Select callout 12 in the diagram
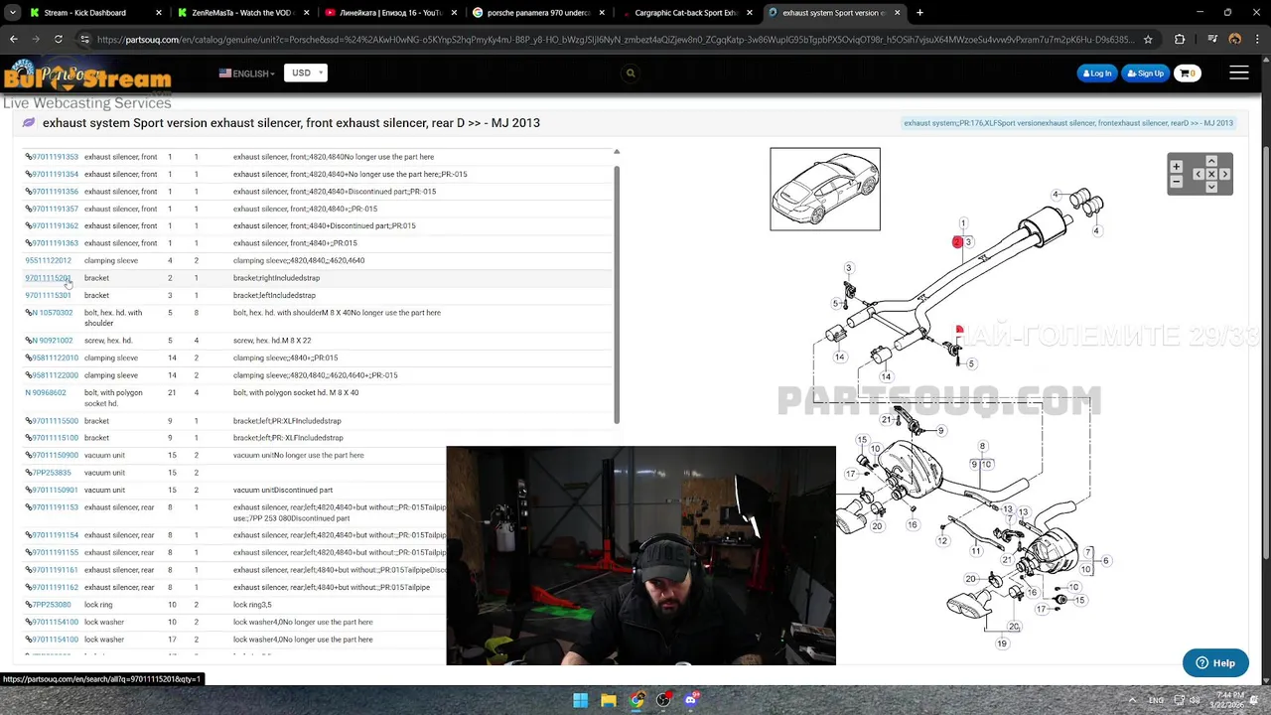 tap(942, 541)
